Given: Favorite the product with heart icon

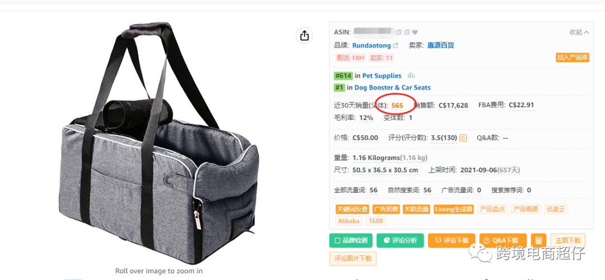Looking at the screenshot, I should pyautogui.click(x=415, y=32).
